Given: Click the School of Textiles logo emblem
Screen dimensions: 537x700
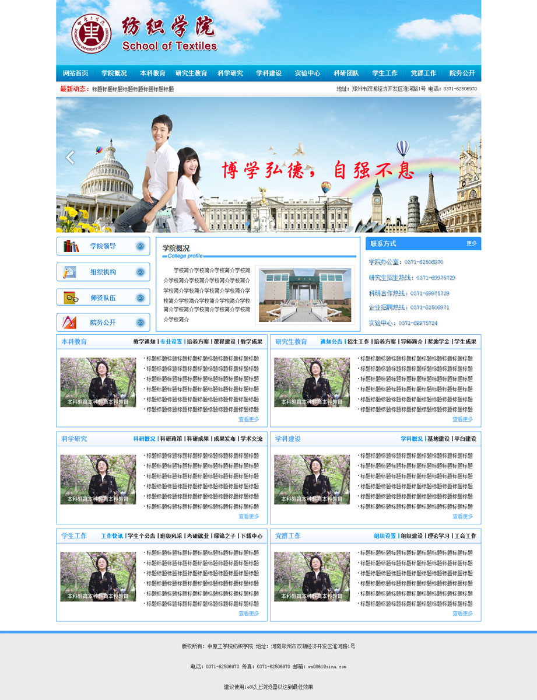Looking at the screenshot, I should pyautogui.click(x=92, y=34).
